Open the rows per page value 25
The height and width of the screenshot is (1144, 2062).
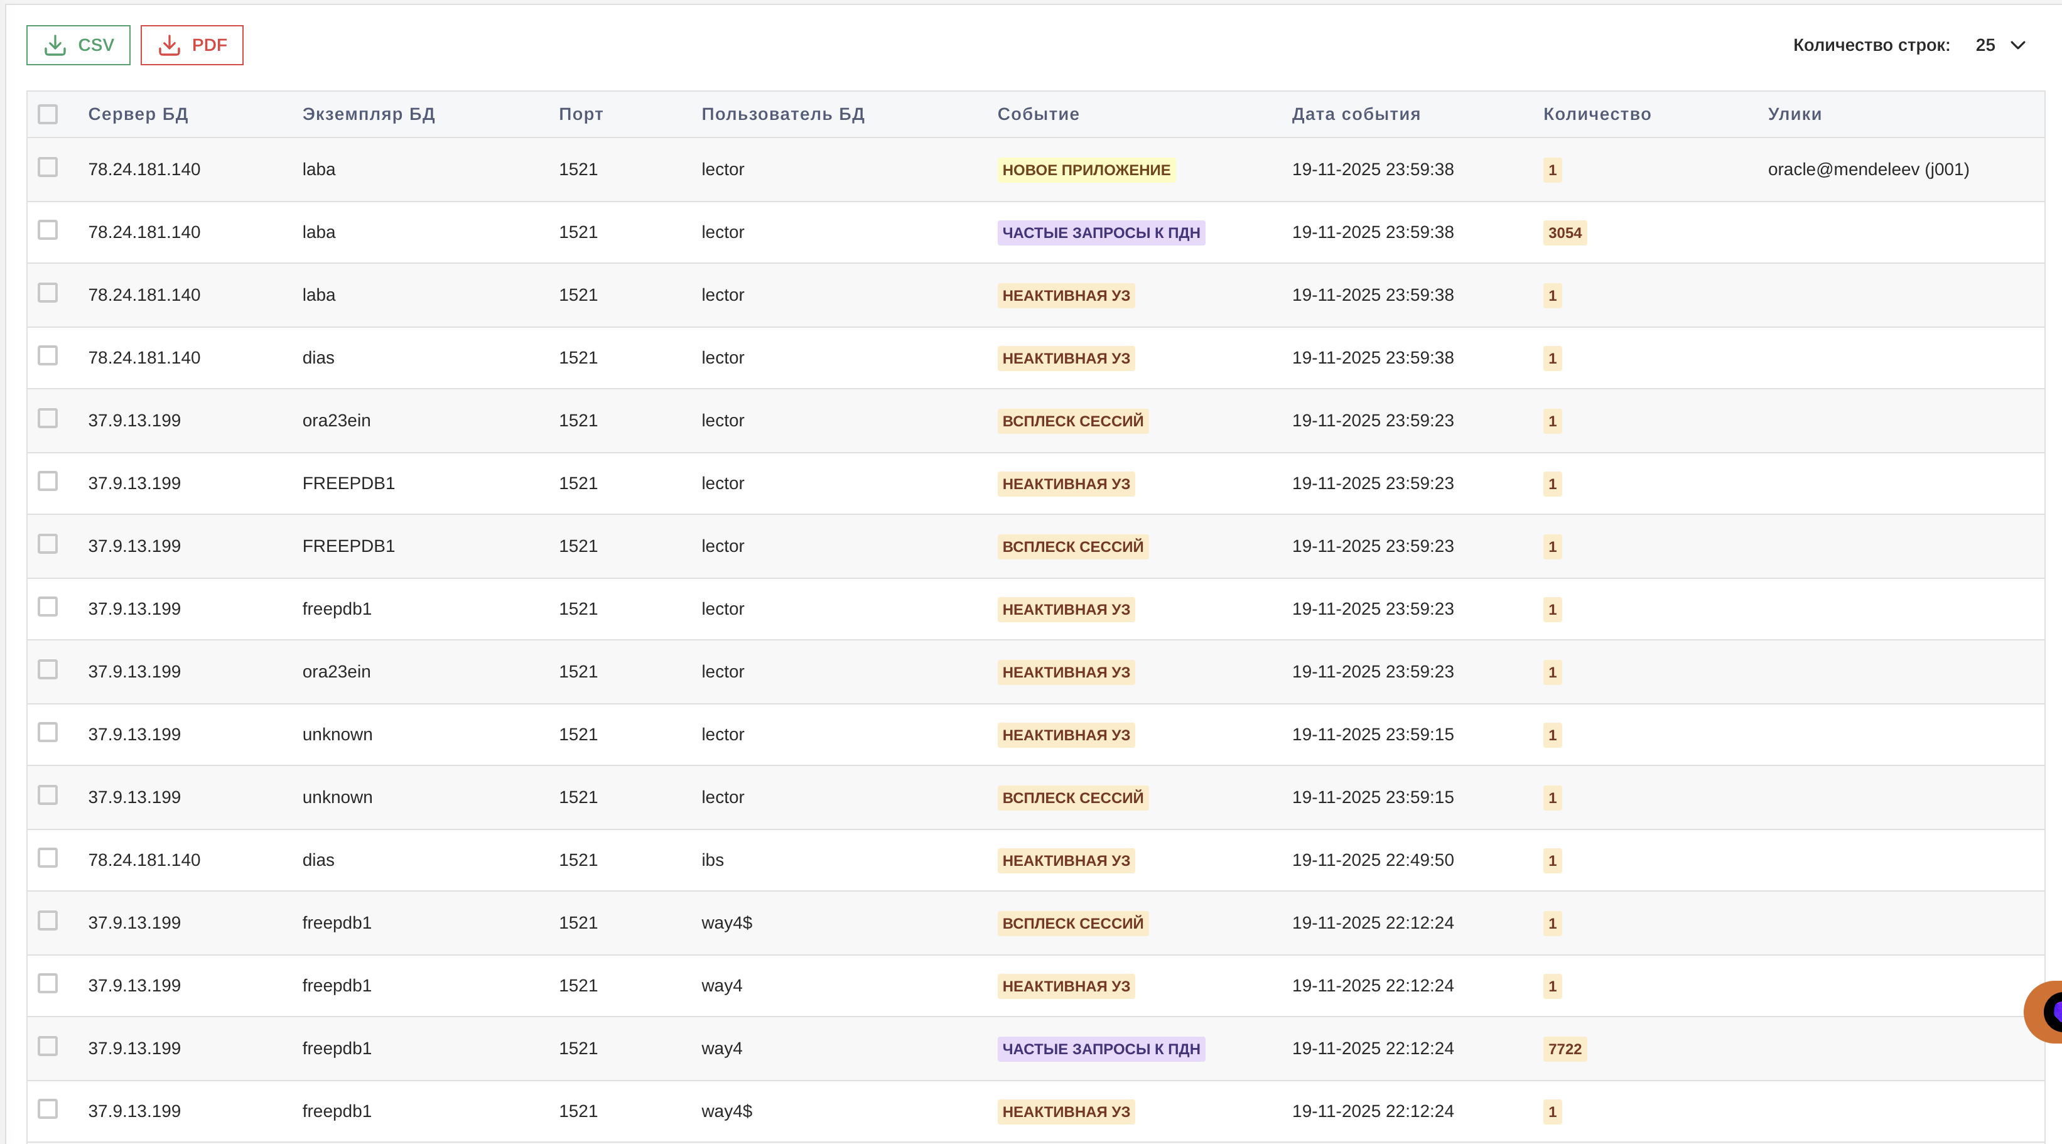(x=1985, y=45)
